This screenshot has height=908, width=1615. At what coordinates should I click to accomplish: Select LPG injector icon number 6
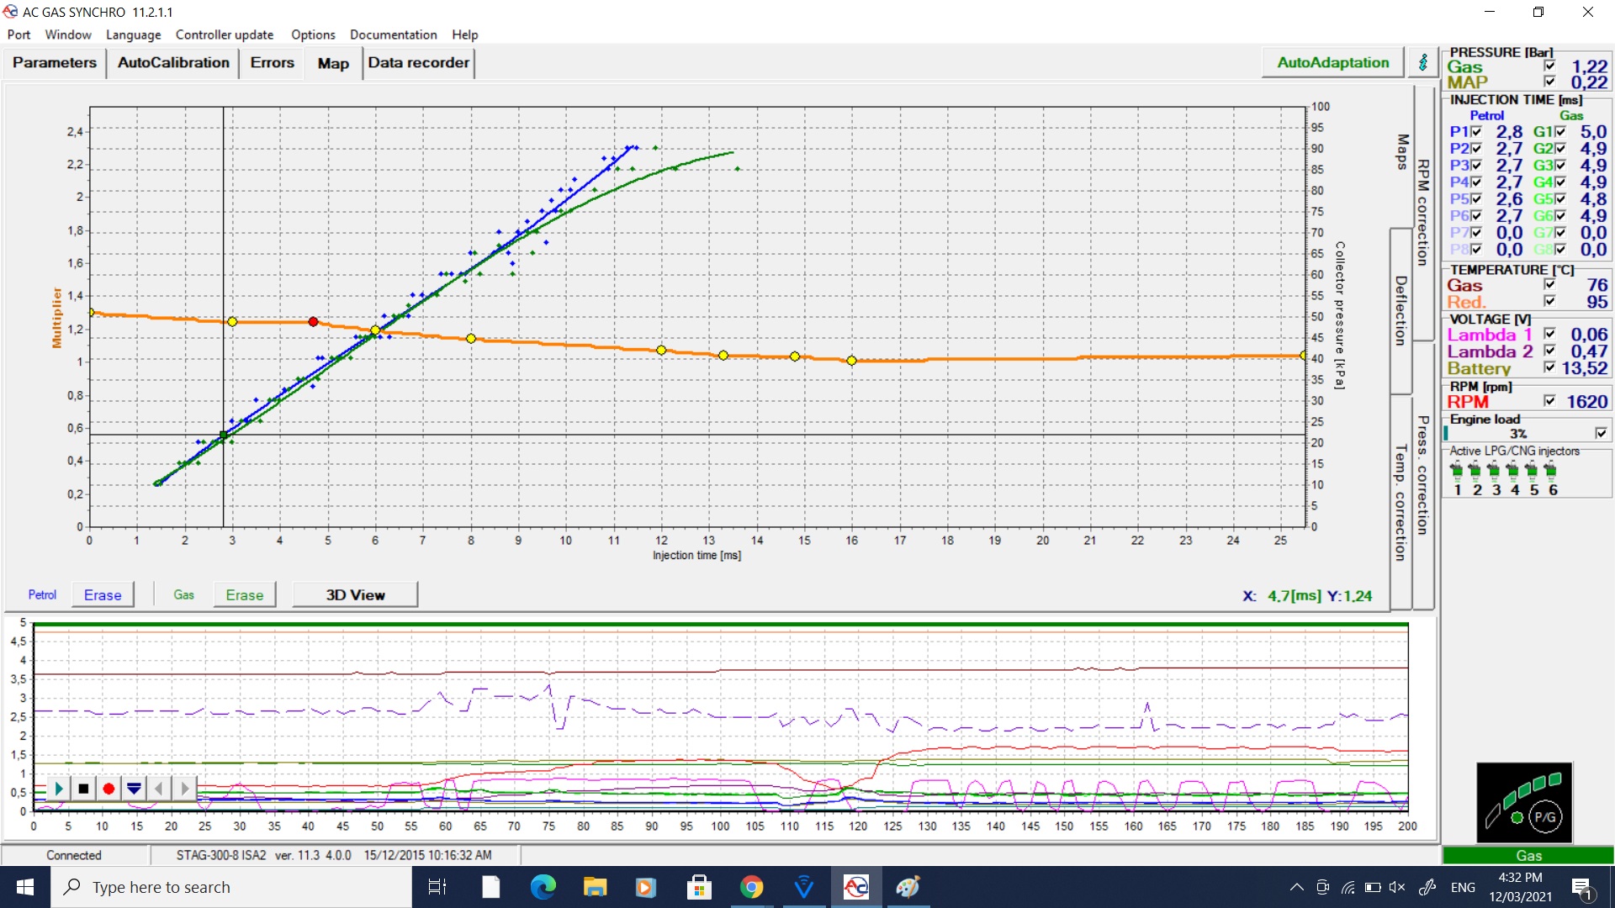coord(1550,470)
